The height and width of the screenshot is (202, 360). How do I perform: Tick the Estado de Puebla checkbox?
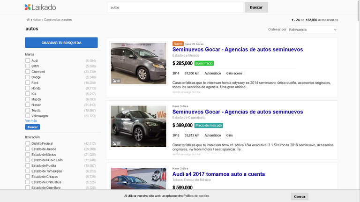(28, 165)
